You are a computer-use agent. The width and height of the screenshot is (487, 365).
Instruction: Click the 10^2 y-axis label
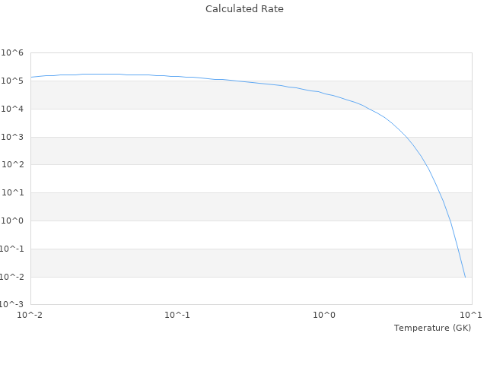12,164
